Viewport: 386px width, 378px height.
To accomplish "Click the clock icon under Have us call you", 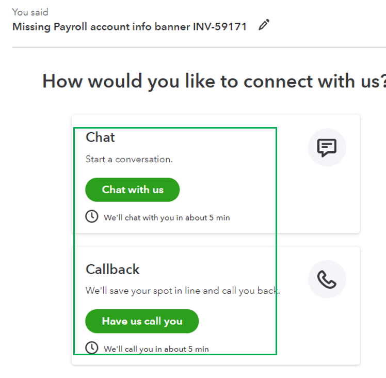I will [91, 348].
